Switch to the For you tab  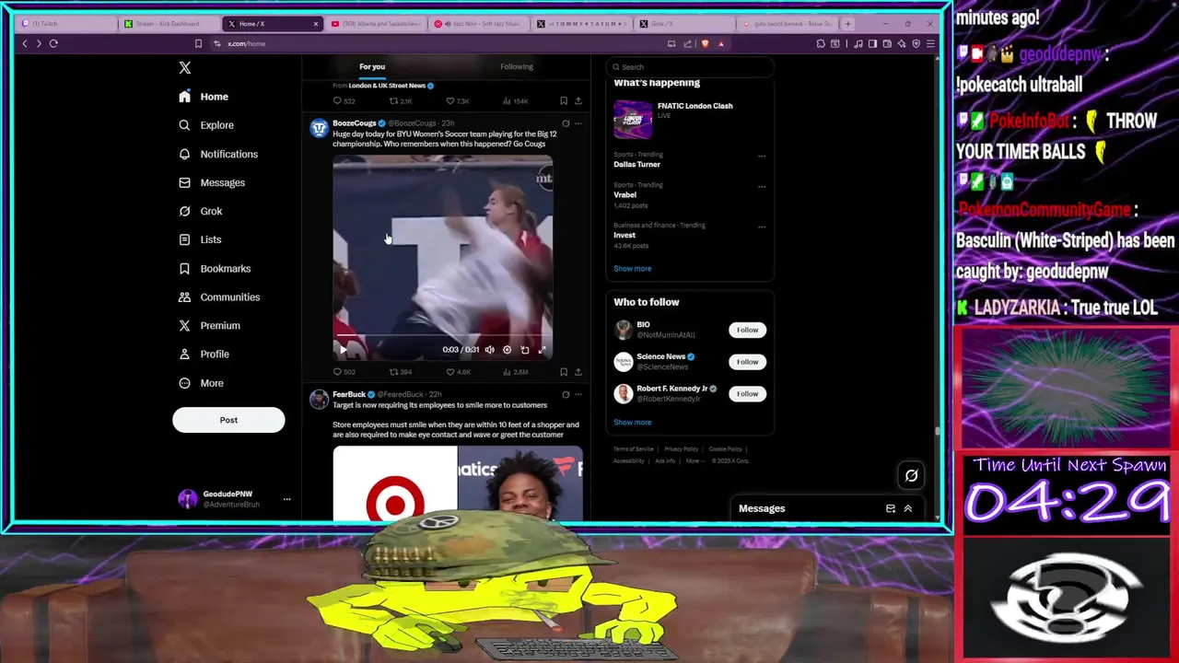[372, 66]
